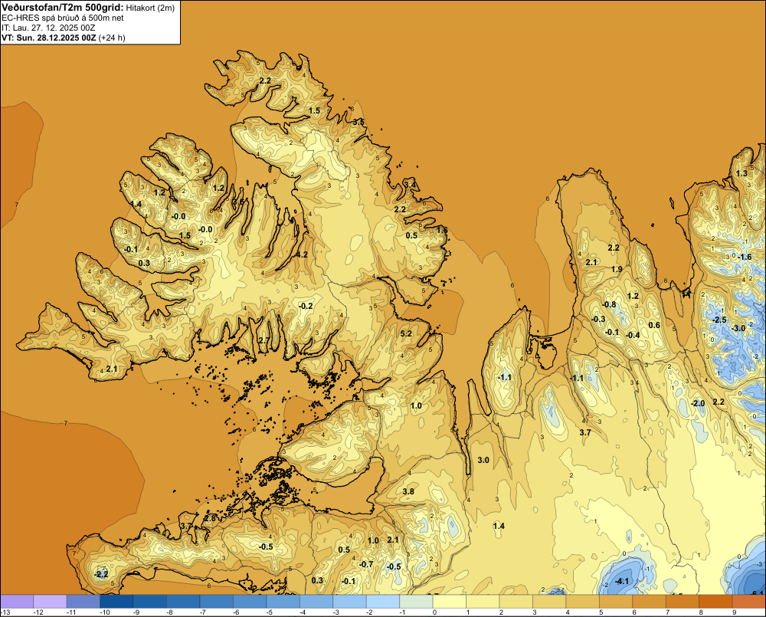Click the legend swatch between -5 and -4
The height and width of the screenshot is (617, 766).
pyautogui.click(x=283, y=602)
